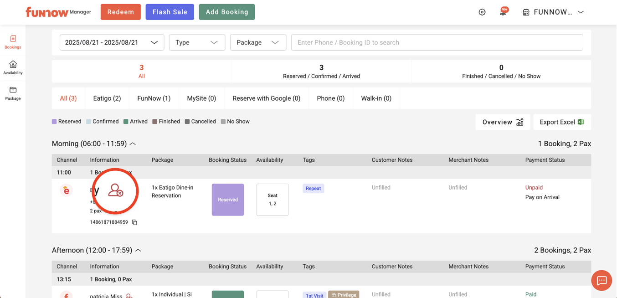Open notifications bell icon
Viewport: 617px width, 298px height.
[x=503, y=12]
